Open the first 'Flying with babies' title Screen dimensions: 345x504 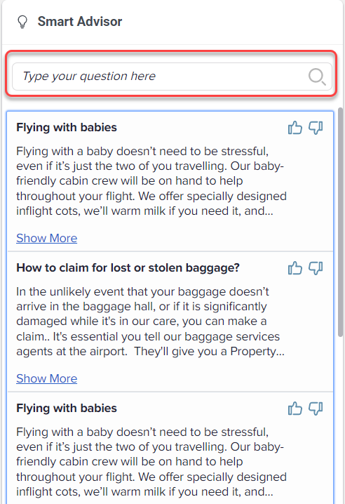coord(67,127)
